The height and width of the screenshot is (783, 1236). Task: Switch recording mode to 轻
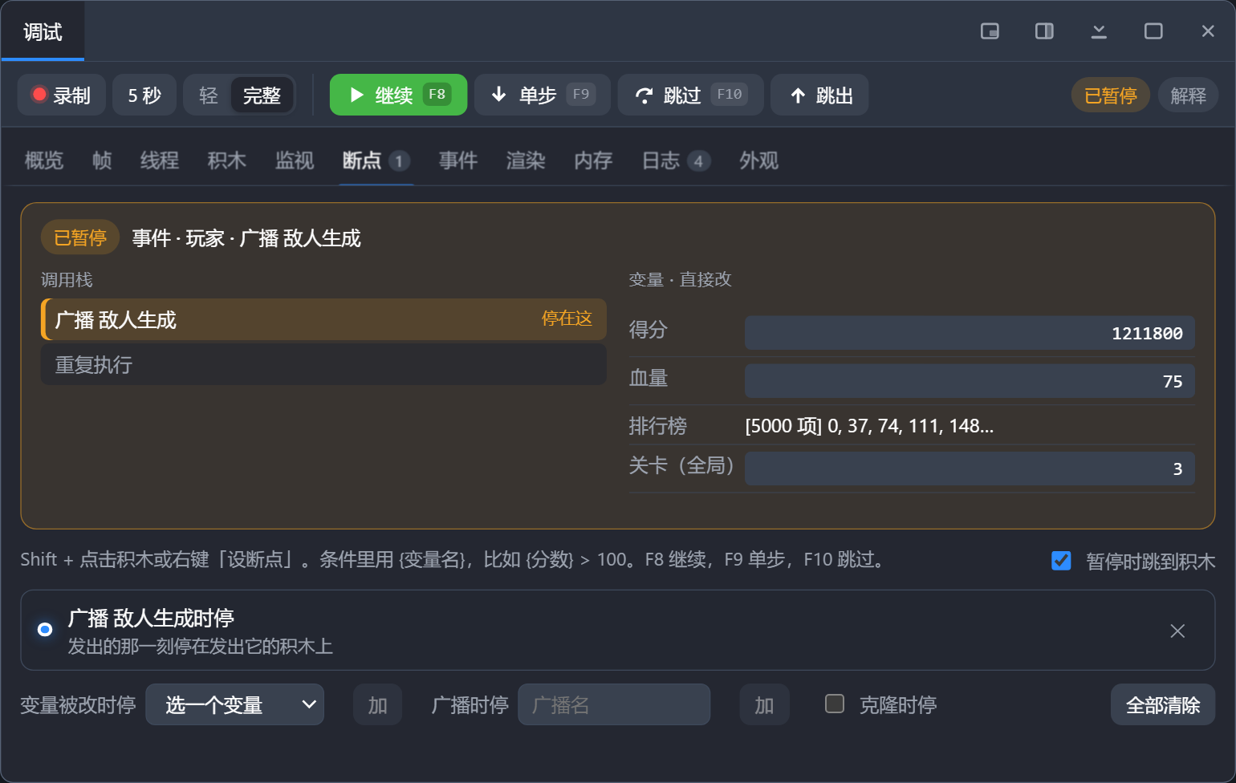point(209,95)
